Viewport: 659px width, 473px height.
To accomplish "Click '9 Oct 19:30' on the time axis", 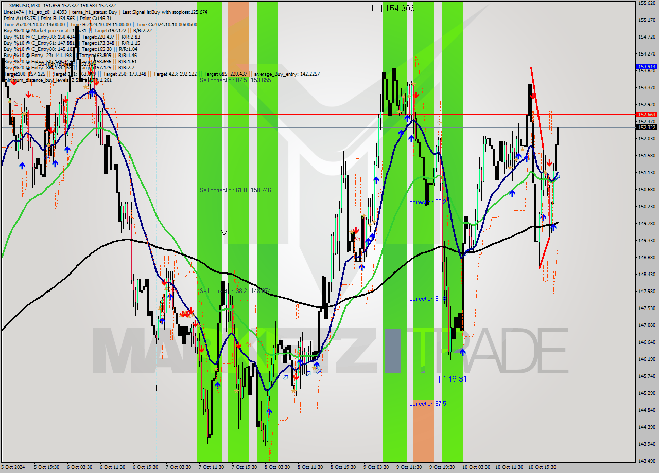I will (442, 467).
